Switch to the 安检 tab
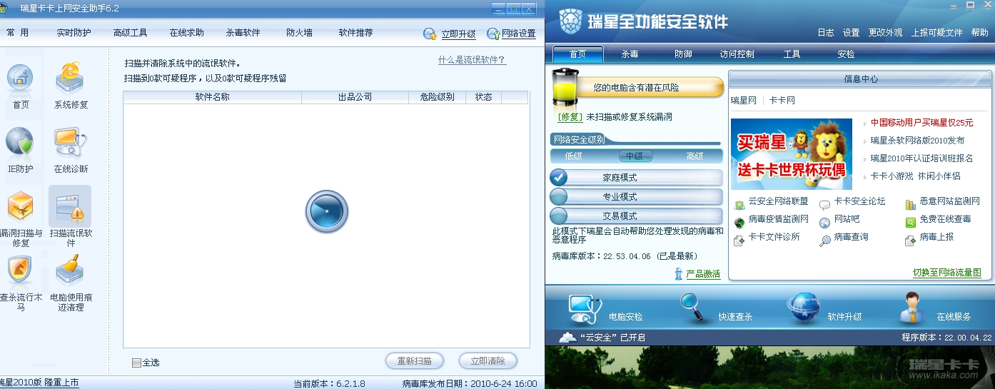The width and height of the screenshot is (995, 389). pos(846,54)
